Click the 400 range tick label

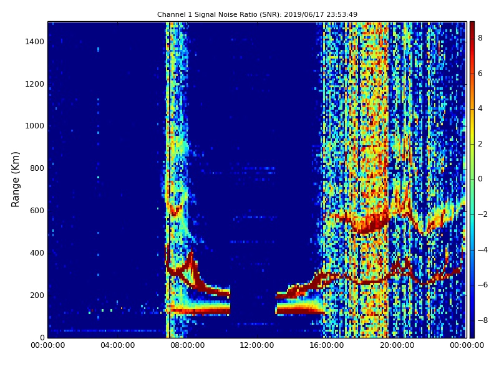(37, 253)
